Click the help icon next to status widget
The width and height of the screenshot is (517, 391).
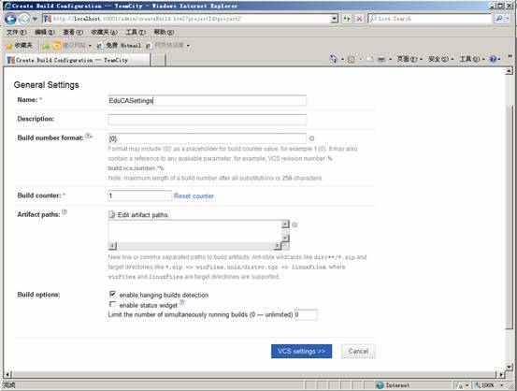coord(182,302)
